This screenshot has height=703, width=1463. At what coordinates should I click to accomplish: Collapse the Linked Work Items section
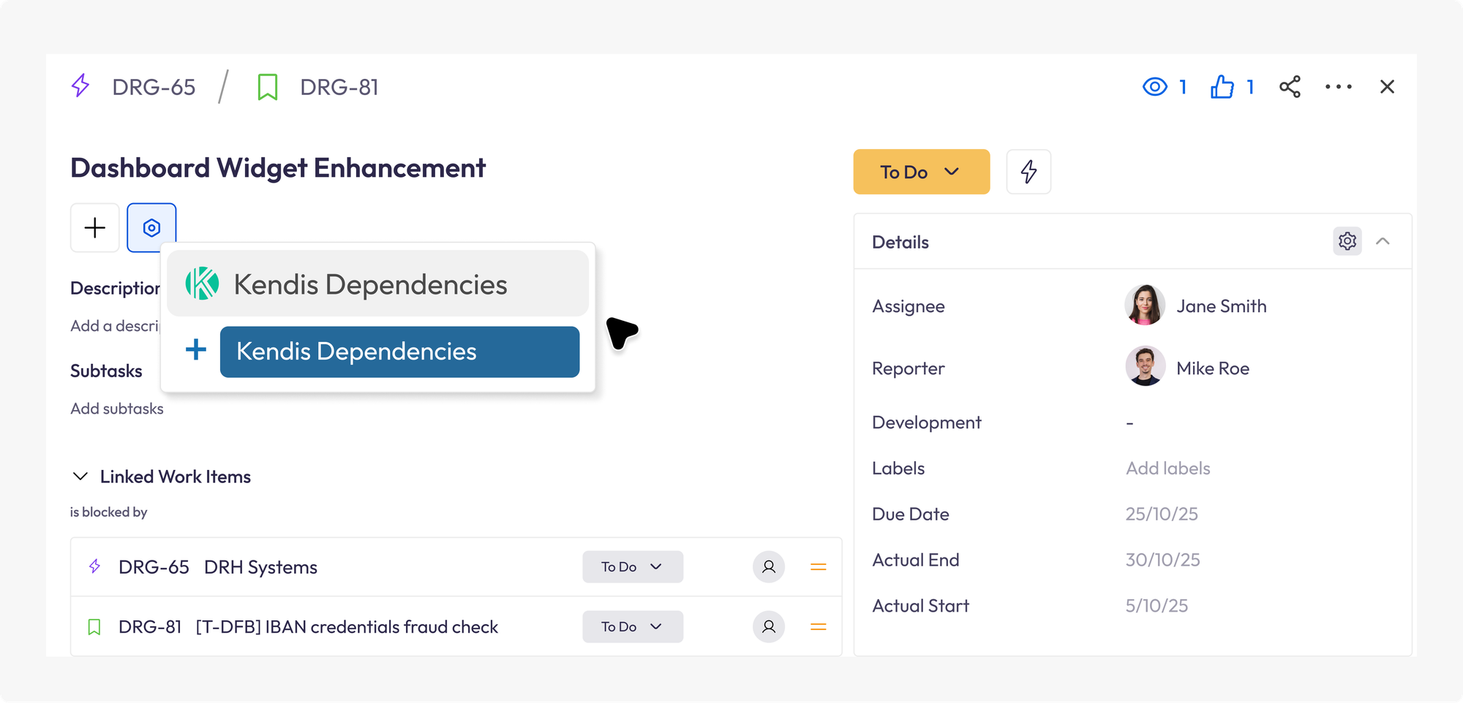pyautogui.click(x=80, y=476)
